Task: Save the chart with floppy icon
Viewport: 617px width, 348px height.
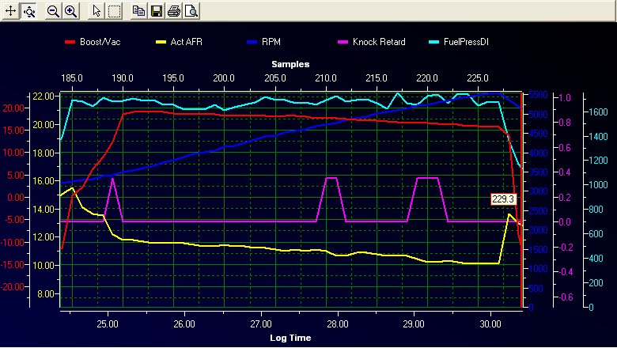Action: click(156, 11)
